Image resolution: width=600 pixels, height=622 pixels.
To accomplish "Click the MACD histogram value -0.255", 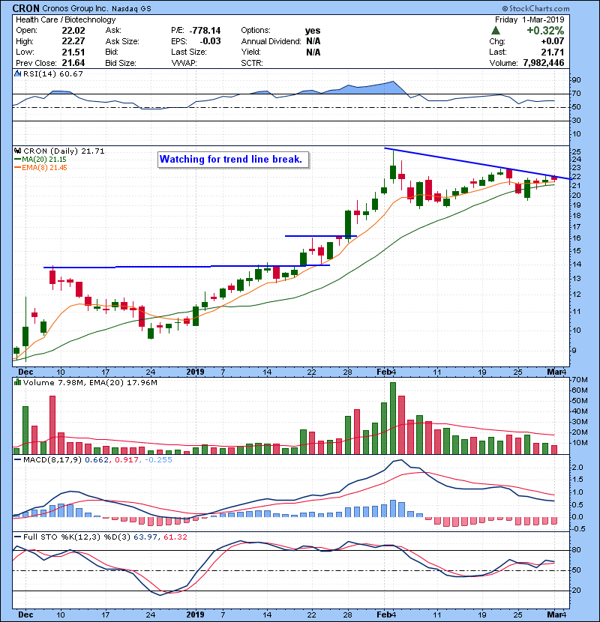I will pos(158,460).
